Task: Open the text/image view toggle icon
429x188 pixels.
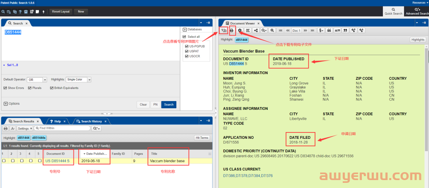Action: 223,30
